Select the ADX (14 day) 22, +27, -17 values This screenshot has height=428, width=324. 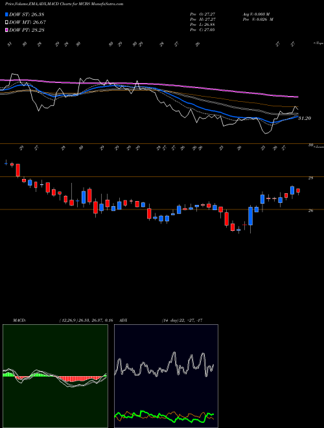pyautogui.click(x=182, y=320)
